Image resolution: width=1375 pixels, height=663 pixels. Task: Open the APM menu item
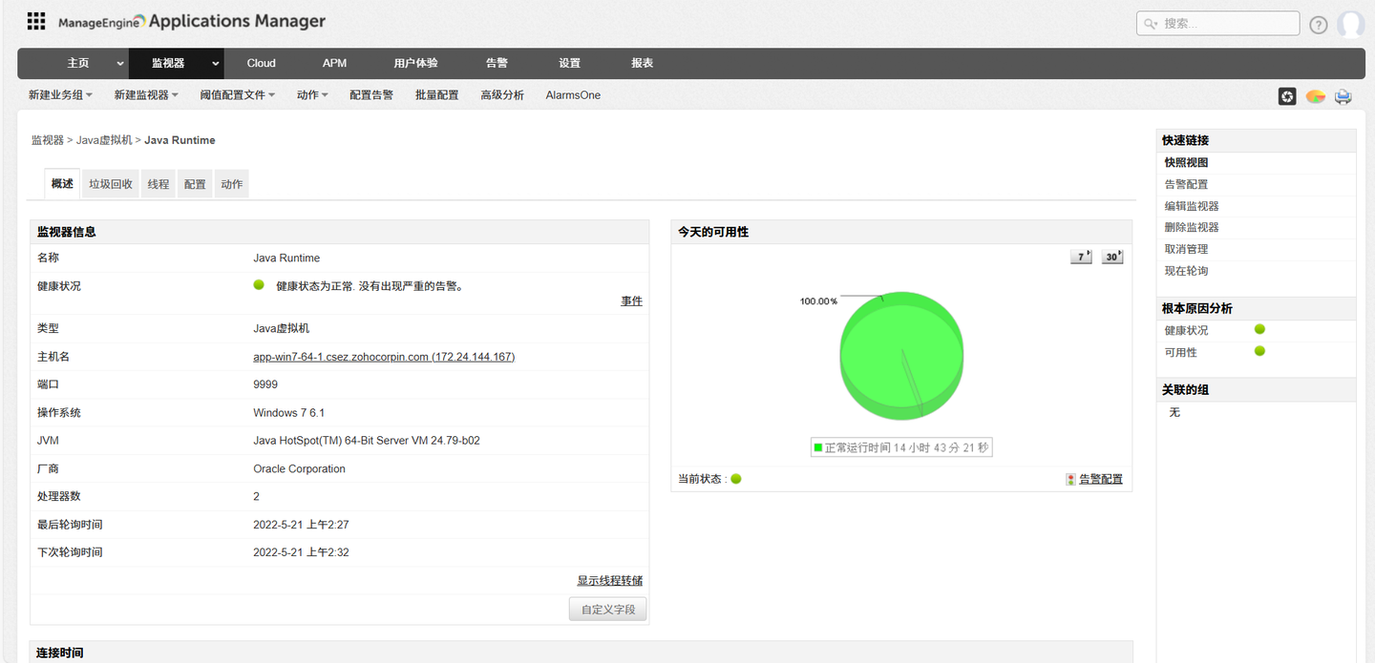tap(334, 63)
